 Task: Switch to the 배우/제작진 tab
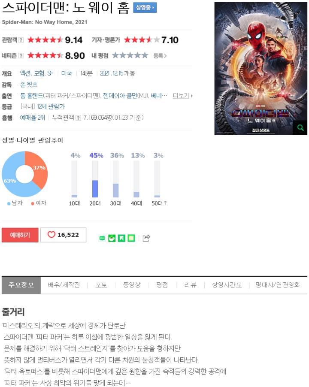(64, 285)
